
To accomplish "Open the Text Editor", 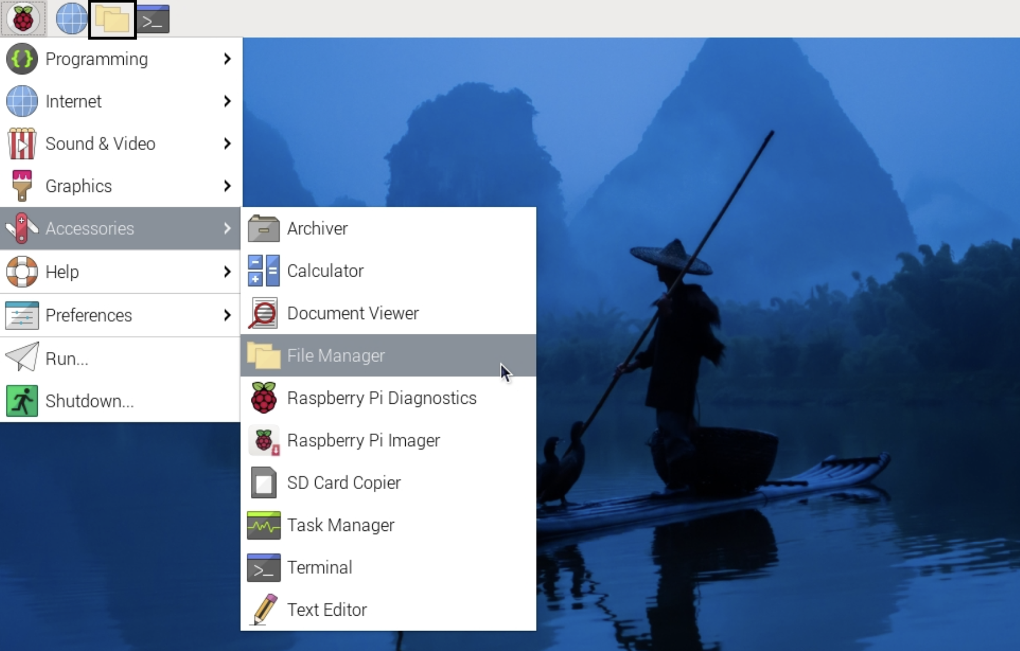I will (x=326, y=610).
